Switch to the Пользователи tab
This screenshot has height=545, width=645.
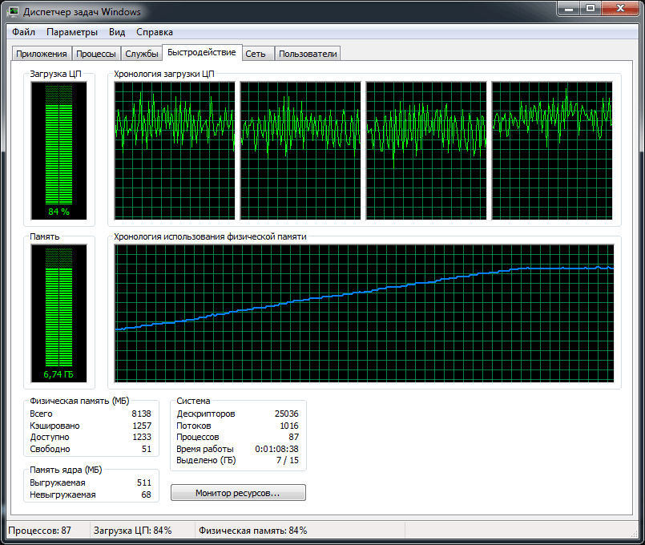(x=308, y=54)
